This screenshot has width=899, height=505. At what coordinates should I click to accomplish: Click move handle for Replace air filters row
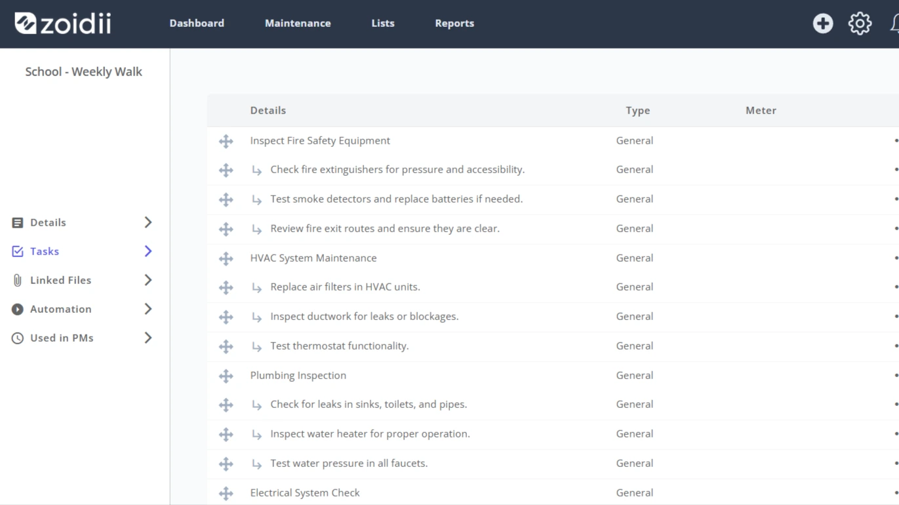pos(226,287)
